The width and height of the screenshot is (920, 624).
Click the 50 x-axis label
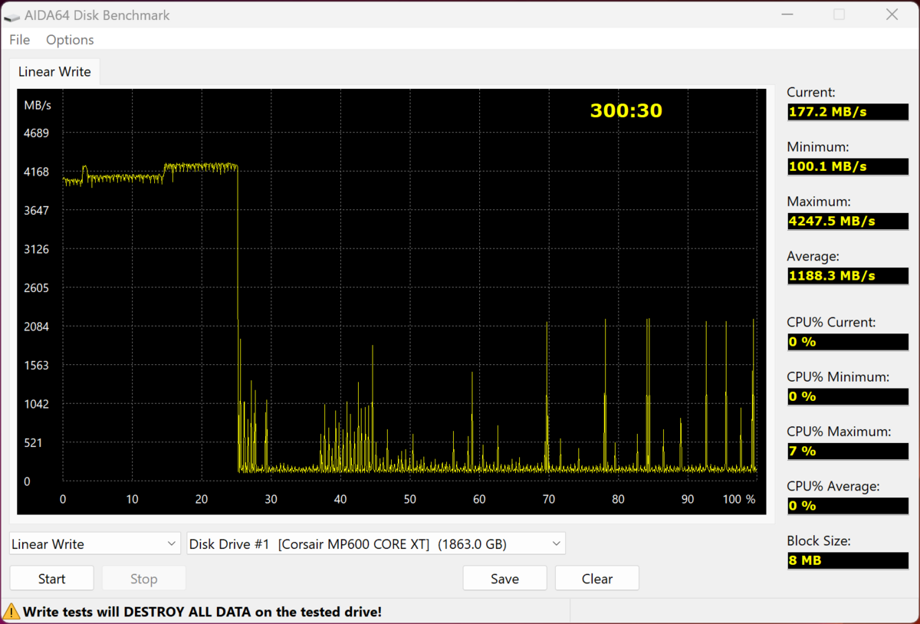point(410,499)
